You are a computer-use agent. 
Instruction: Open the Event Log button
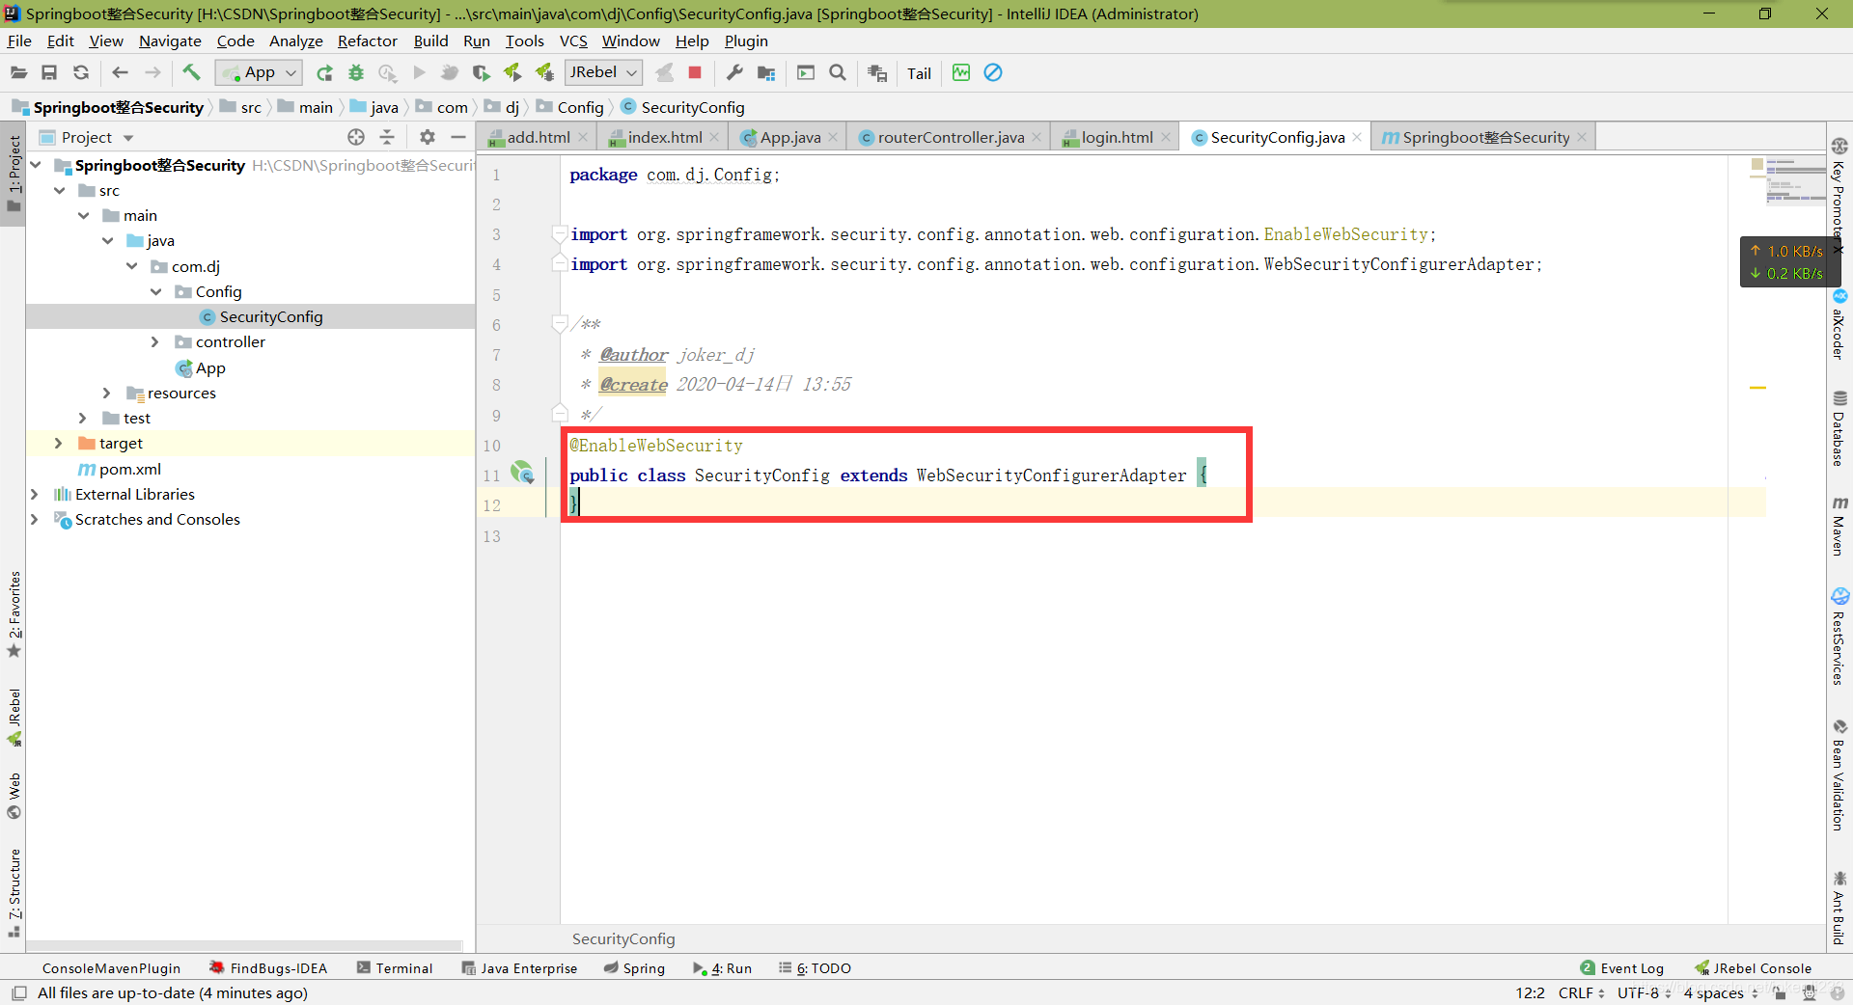[x=1621, y=968]
